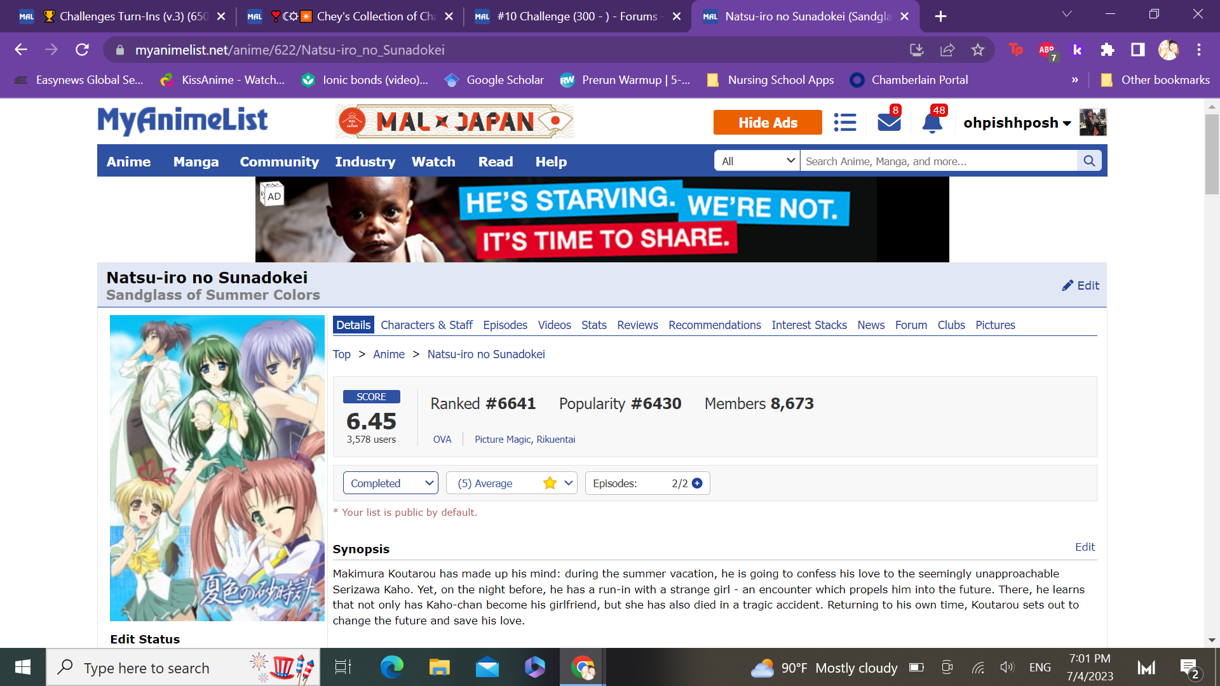Open the (5) Average score dropdown
The height and width of the screenshot is (686, 1220).
[512, 483]
